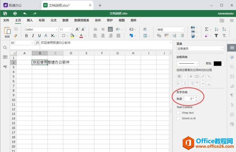
Task: Switch to the 数据透视表 tab
Action: [x=82, y=20]
